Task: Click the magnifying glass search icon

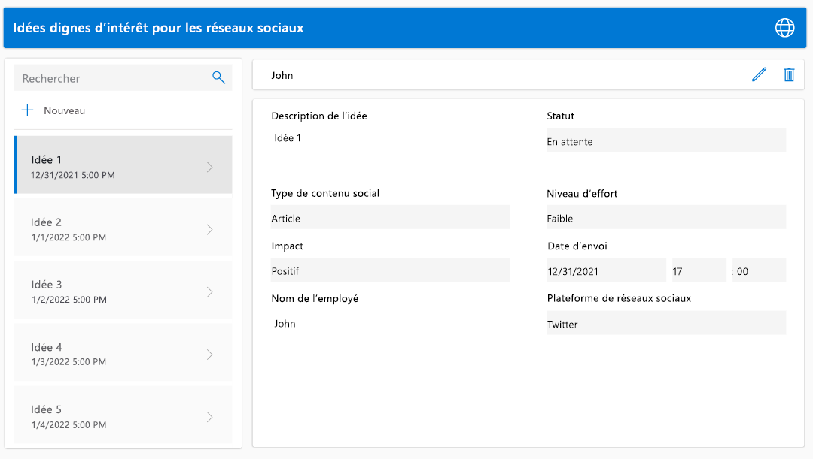Action: [219, 77]
